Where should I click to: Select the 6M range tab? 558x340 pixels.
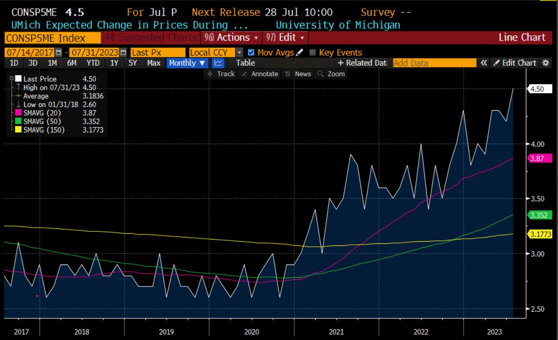point(72,63)
